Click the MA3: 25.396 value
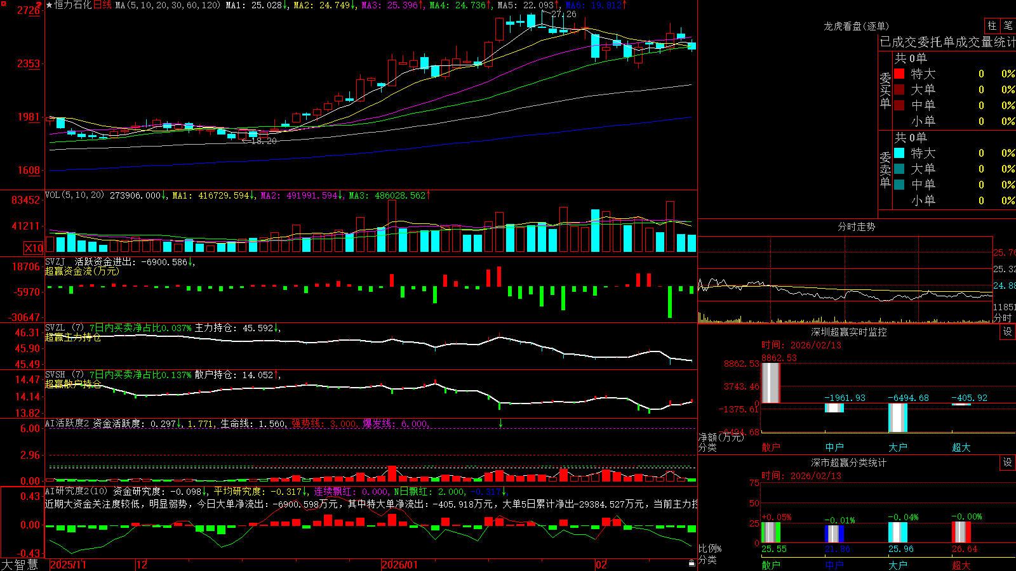 (x=393, y=5)
